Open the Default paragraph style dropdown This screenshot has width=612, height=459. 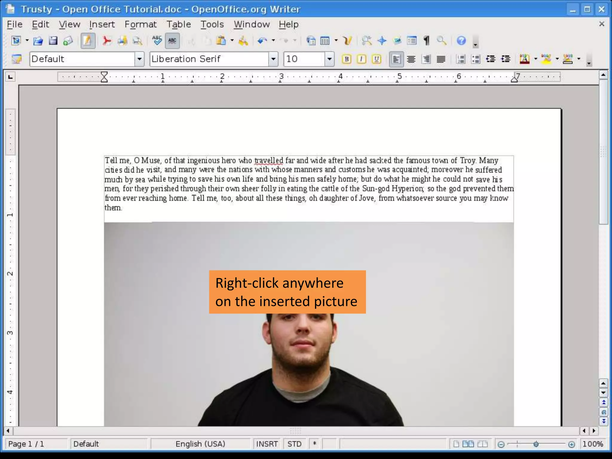tap(139, 59)
